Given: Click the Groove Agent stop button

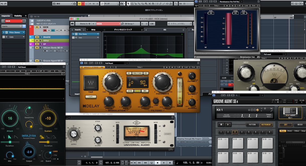Looking at the screenshot, I should point(221,124).
